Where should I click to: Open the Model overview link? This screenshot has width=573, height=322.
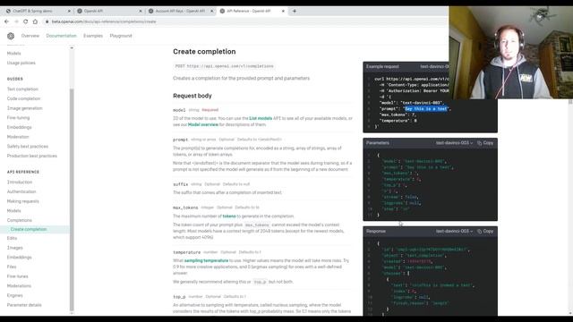[x=203, y=124]
